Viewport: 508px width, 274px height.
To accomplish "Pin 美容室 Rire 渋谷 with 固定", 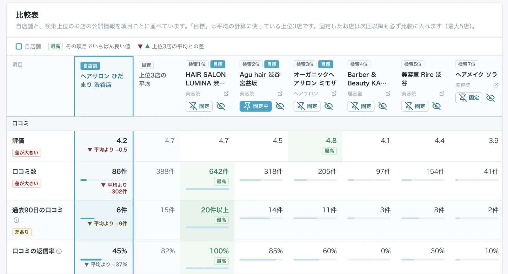I will tap(415, 106).
